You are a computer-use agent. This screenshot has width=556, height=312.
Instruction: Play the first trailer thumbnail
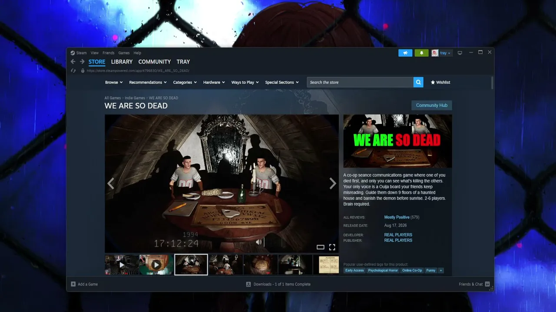pos(122,265)
